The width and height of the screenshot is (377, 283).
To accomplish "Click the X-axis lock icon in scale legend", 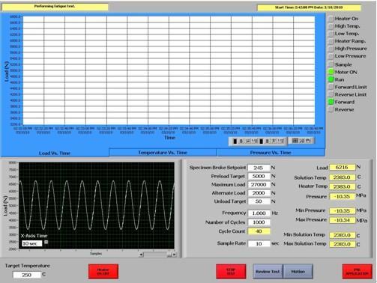I will [x=241, y=141].
